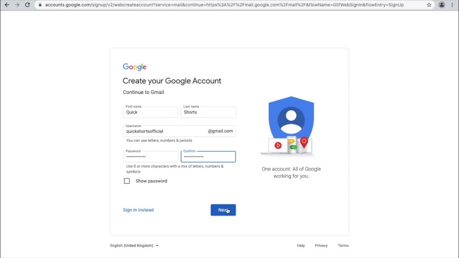The height and width of the screenshot is (258, 459).
Task: Open the Chrome three-dot menu
Action: pyautogui.click(x=453, y=5)
